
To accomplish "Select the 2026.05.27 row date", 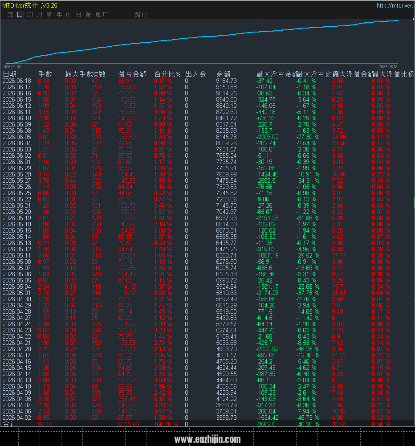I will pyautogui.click(x=17, y=180).
